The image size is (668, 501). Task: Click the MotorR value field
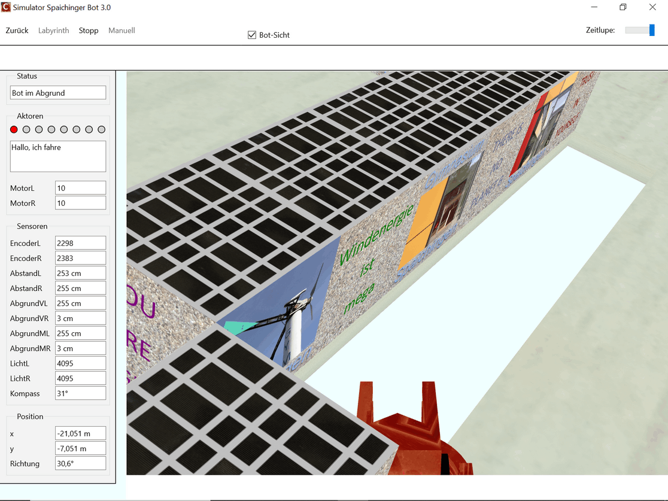[80, 203]
